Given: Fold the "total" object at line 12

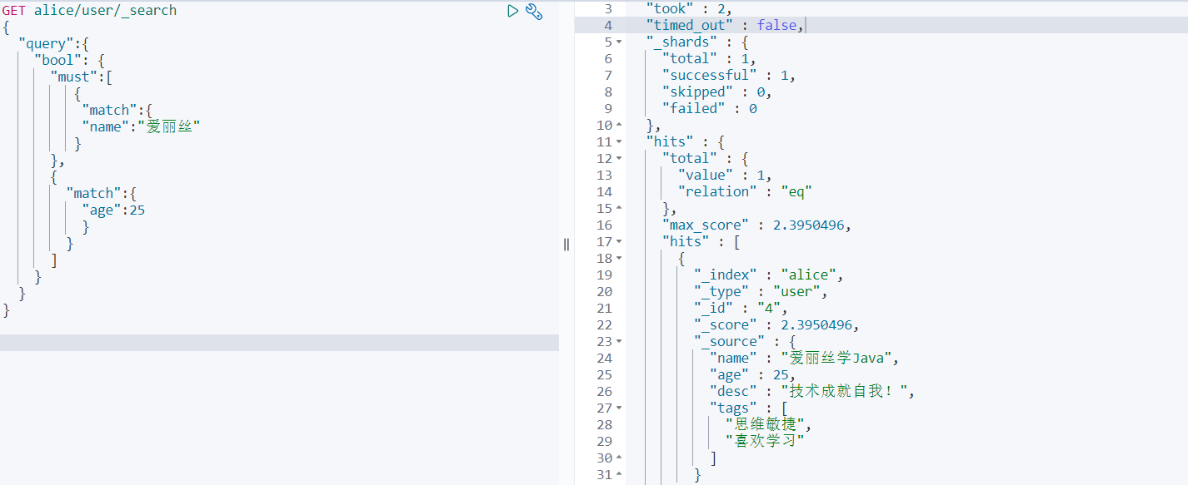Looking at the screenshot, I should [619, 159].
